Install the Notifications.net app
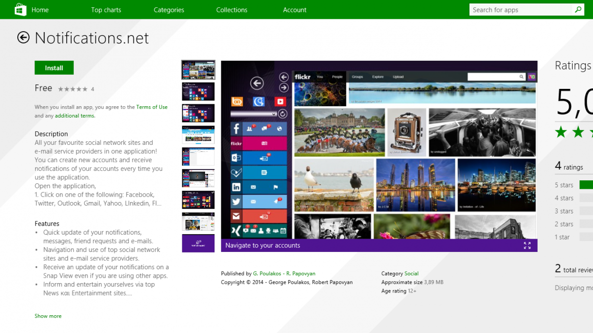Viewport: 593px width, 333px height. click(x=54, y=68)
